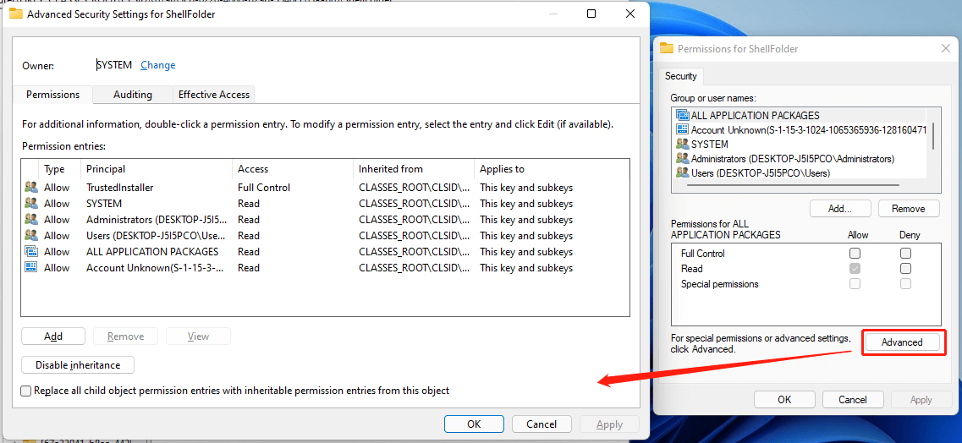Click the Applies to column header
This screenshot has height=443, width=962.
(552, 169)
